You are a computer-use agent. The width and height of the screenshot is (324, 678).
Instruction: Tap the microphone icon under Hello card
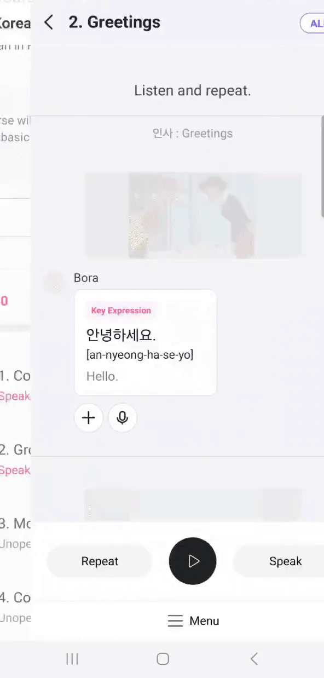123,418
